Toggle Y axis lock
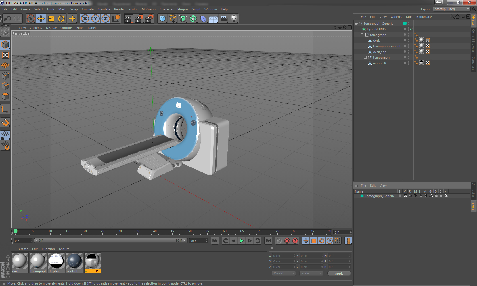 pos(95,19)
